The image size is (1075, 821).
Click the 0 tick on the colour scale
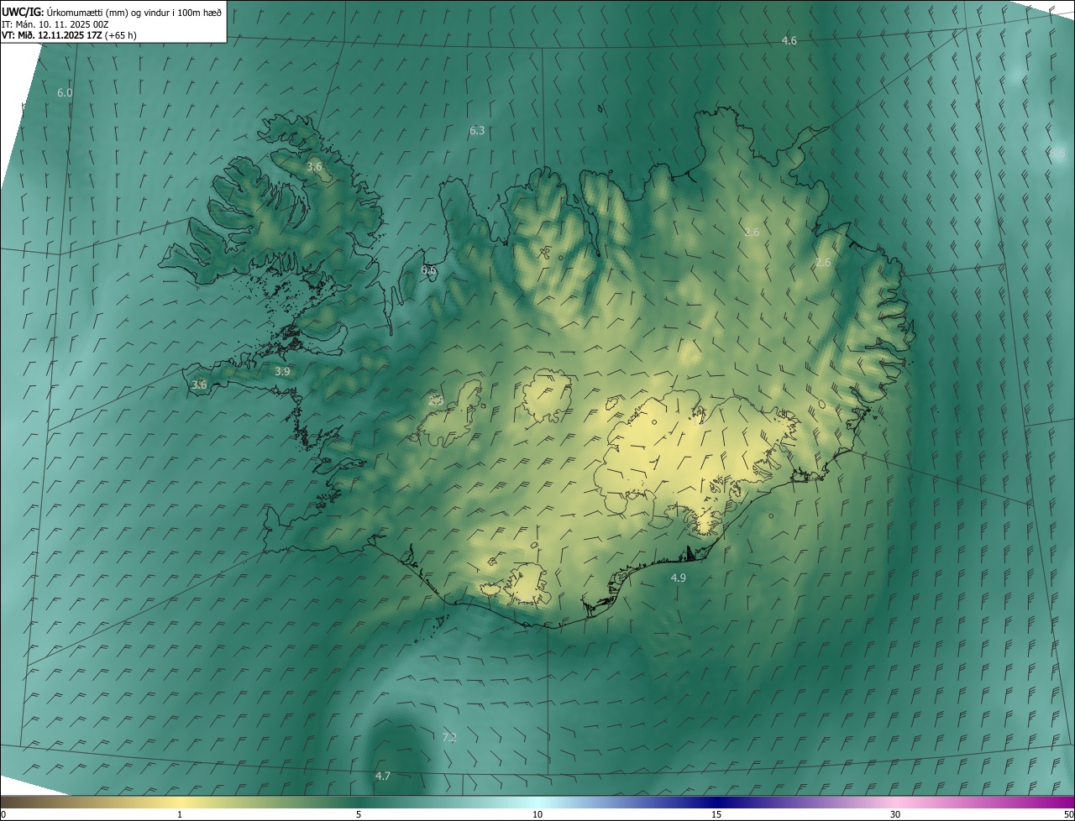coord(3,815)
